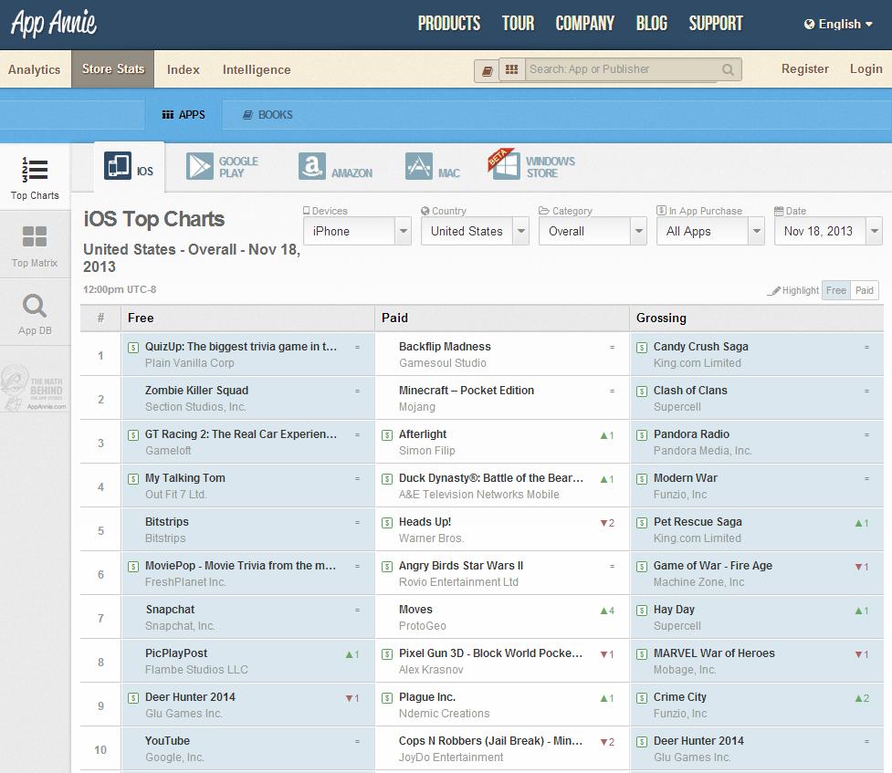Click the book icon beside search box

coord(488,70)
